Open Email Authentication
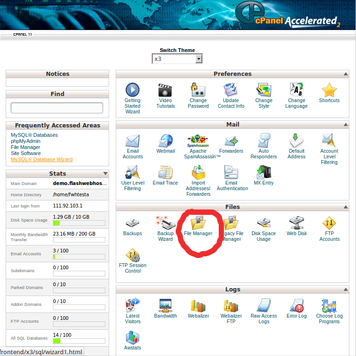This screenshot has width=356, height=356. pyautogui.click(x=231, y=172)
